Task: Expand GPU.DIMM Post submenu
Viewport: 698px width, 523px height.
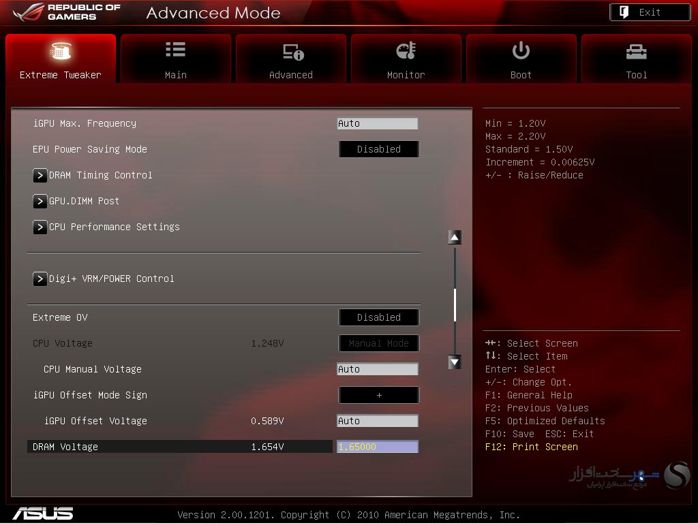Action: 76,201
